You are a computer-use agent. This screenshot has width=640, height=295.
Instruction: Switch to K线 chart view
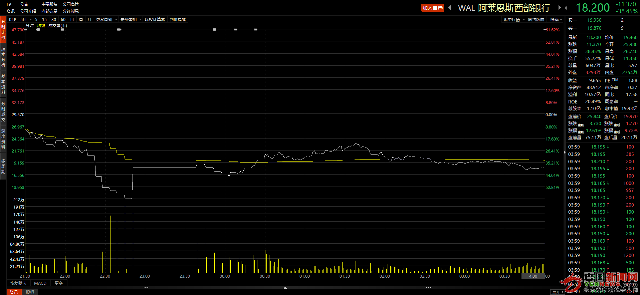coord(12,20)
